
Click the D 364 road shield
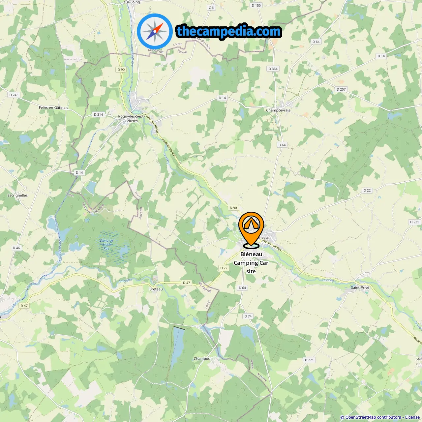click(273, 69)
